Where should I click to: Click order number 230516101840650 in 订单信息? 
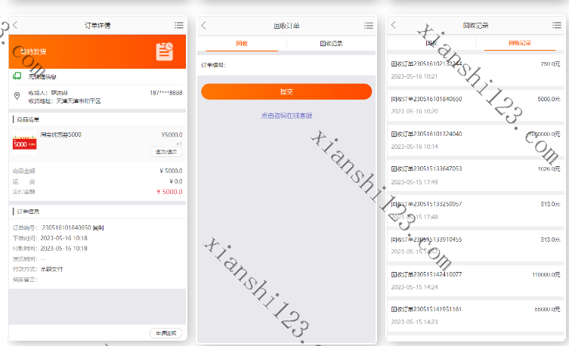pos(66,227)
